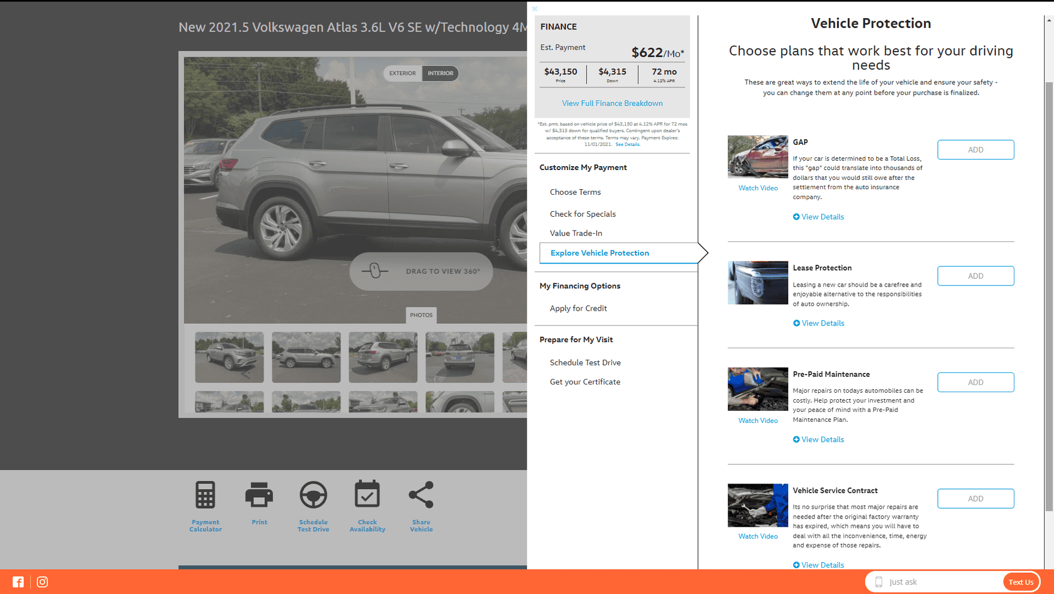The image size is (1054, 594).
Task: Watch the Pre-Paid Maintenance video
Action: click(758, 421)
